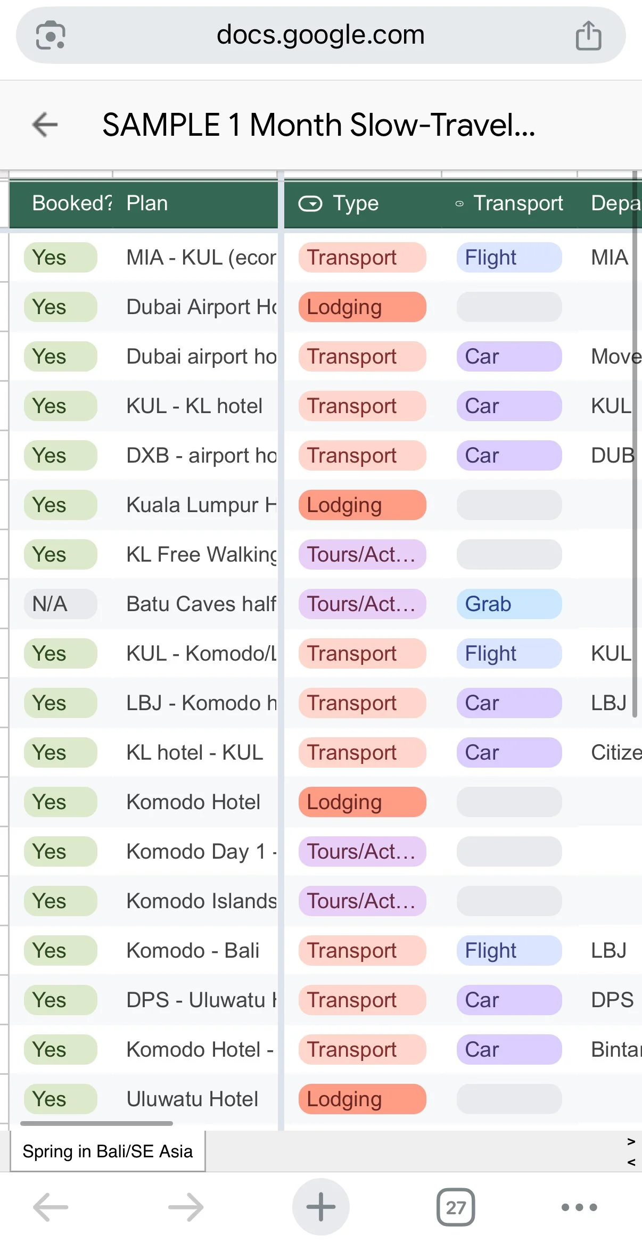Image resolution: width=642 pixels, height=1251 pixels.
Task: Tap browser forward arrow in bottom bar
Action: (x=186, y=1207)
